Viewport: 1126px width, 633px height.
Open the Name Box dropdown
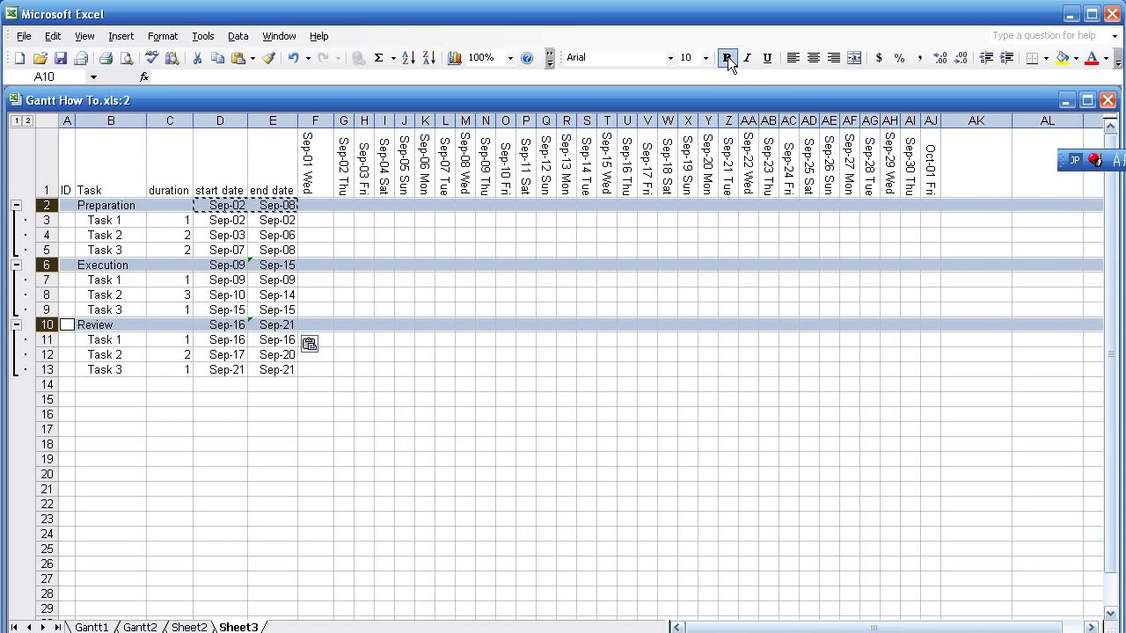click(x=93, y=77)
